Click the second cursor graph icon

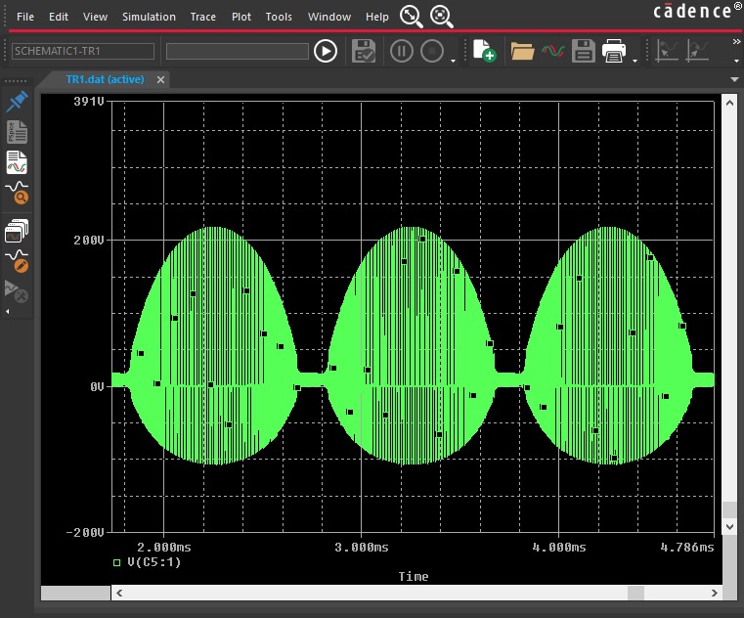pos(697,51)
